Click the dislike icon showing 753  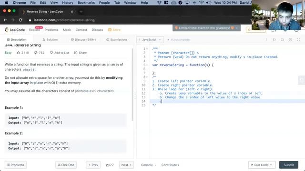click(x=36, y=53)
